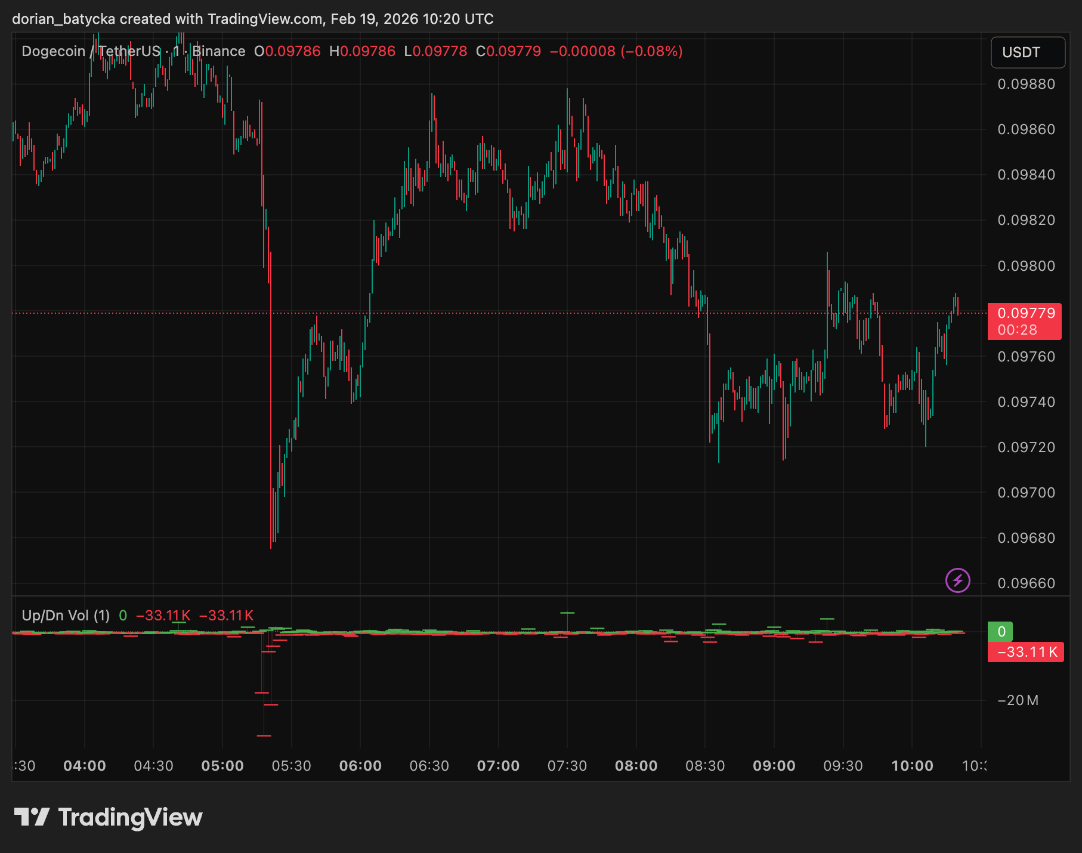Click the purple lightning bolt icon
The image size is (1082, 853).
tap(957, 580)
